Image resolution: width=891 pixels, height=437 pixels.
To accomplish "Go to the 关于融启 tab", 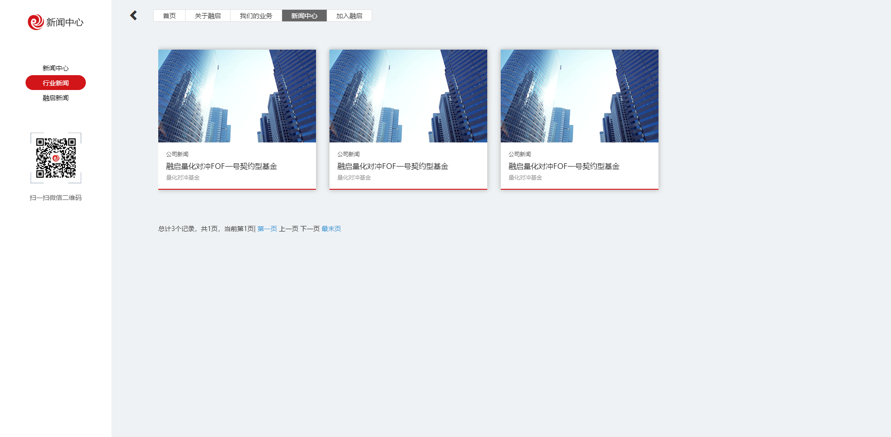I will 207,16.
